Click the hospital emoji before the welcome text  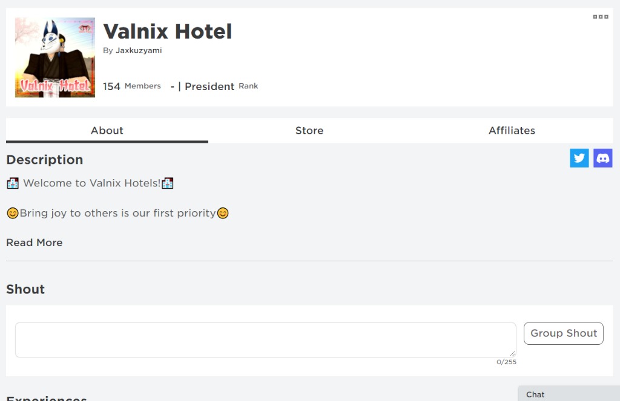(x=13, y=183)
